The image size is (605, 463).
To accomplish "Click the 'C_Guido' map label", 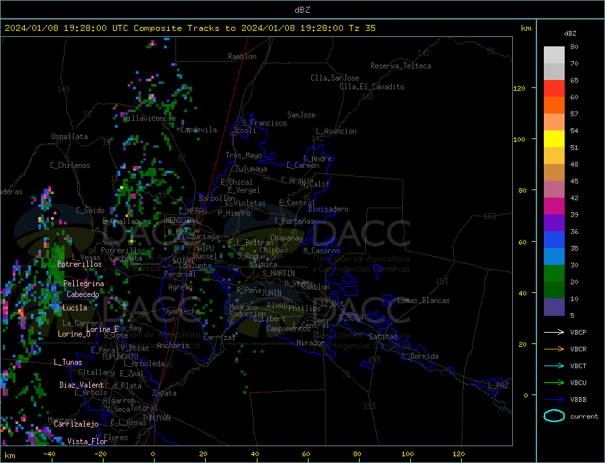I will pos(90,210).
